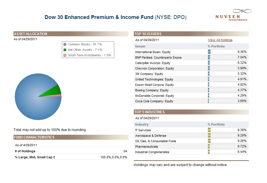267x183 pixels.
Task: Select the BNP Paribas: Counterparty Expos row
Action: [x=191, y=57]
